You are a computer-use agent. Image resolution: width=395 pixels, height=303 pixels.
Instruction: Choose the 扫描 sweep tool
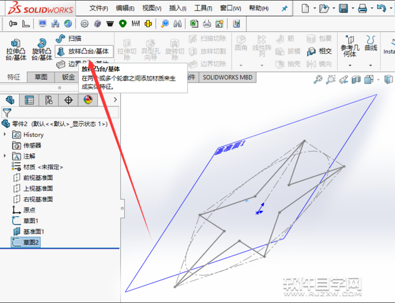click(x=69, y=39)
